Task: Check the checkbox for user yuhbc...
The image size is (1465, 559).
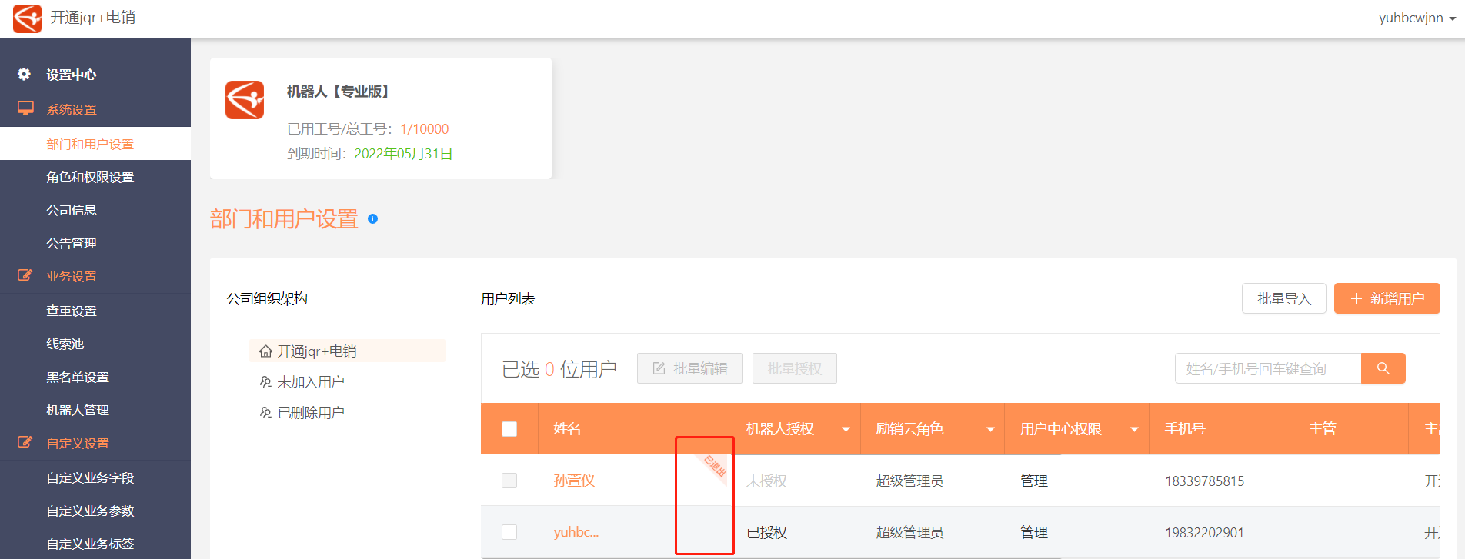Action: [x=509, y=532]
